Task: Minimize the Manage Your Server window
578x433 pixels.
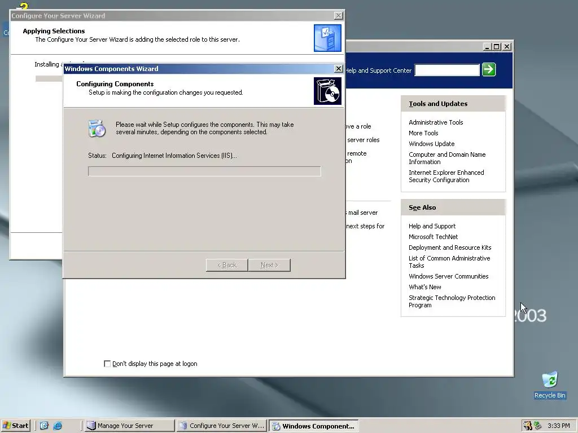Action: [x=487, y=47]
